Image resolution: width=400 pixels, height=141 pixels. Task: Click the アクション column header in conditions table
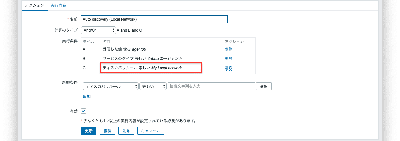click(234, 42)
